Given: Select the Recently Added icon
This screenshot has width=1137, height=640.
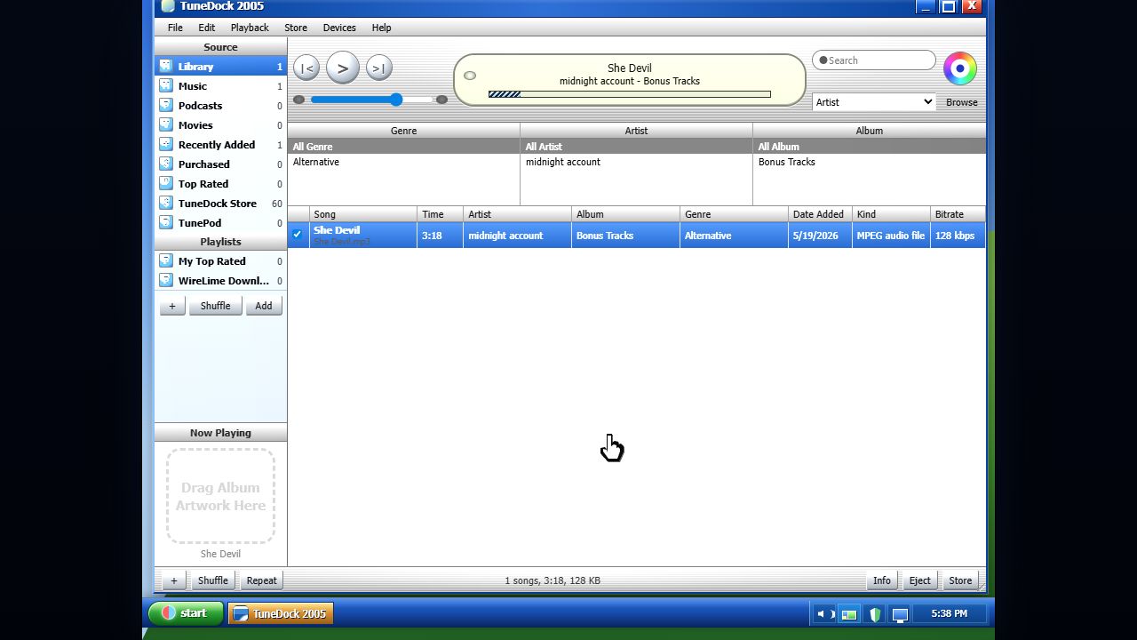Looking at the screenshot, I should point(165,145).
